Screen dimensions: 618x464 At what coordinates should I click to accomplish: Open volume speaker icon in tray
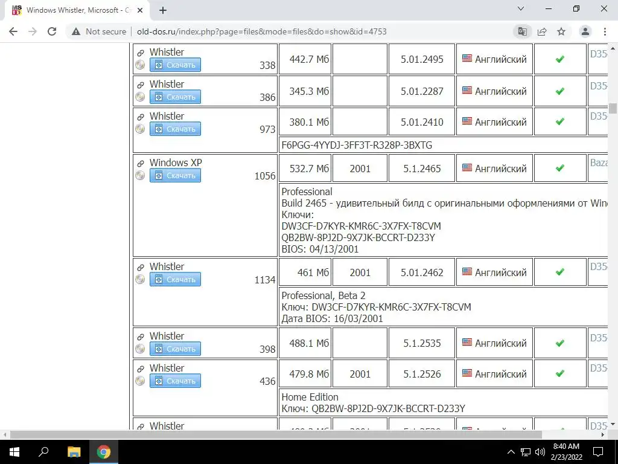pos(540,452)
